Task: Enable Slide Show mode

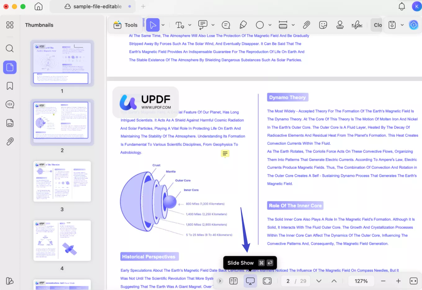Action: click(250, 281)
